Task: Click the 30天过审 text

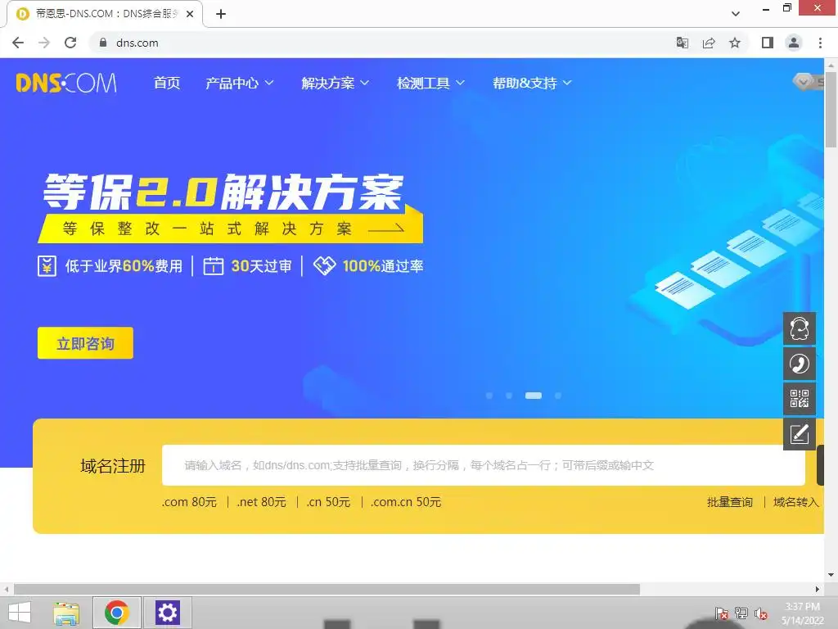Action: point(262,266)
